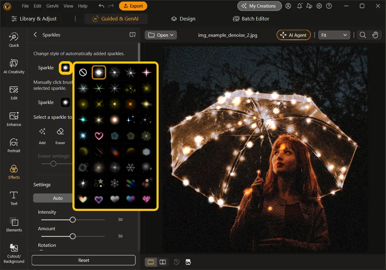
Task: Open the automatic Sparkle style dropdown
Action: (66, 67)
